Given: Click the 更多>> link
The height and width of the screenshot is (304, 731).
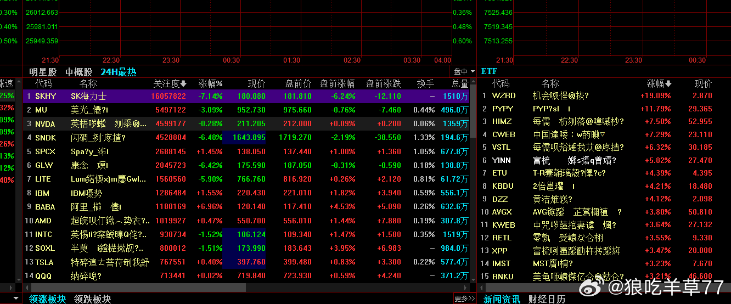Looking at the screenshot, I should 464,299.
